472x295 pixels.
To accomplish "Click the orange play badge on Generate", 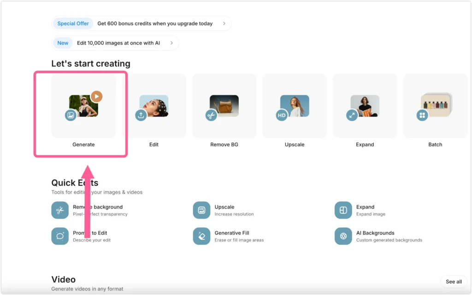I will pyautogui.click(x=97, y=97).
